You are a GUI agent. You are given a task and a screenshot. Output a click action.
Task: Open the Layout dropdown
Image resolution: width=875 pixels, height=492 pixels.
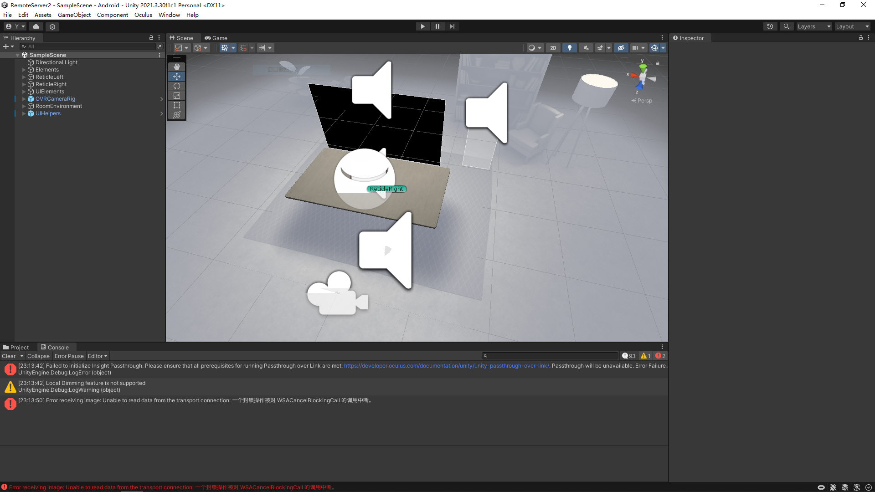(x=852, y=26)
